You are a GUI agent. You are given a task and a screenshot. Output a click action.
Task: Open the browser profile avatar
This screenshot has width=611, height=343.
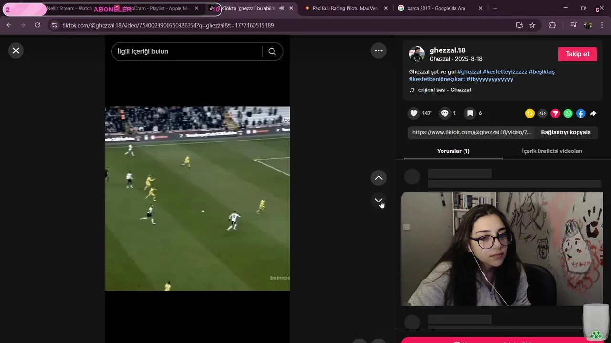tap(588, 25)
